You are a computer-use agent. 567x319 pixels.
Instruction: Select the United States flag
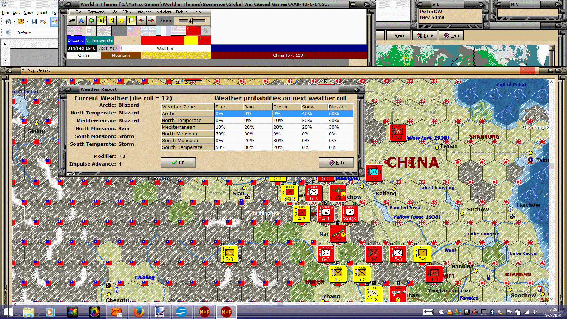[178, 30]
